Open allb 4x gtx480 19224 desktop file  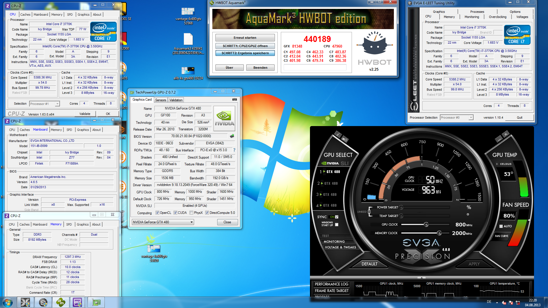coord(188,73)
